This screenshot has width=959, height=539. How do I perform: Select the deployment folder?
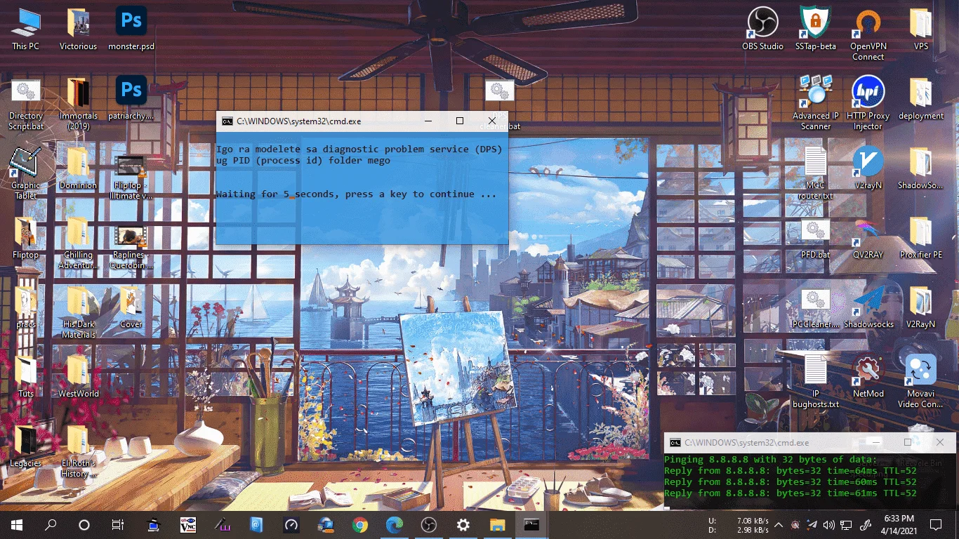[921, 99]
